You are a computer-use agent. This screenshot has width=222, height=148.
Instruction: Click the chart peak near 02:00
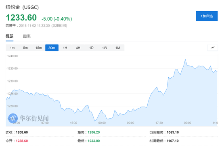[x=185, y=60]
